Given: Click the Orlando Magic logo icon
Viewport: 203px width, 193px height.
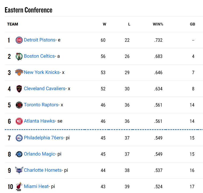Looking at the screenshot, I should click(x=19, y=154).
